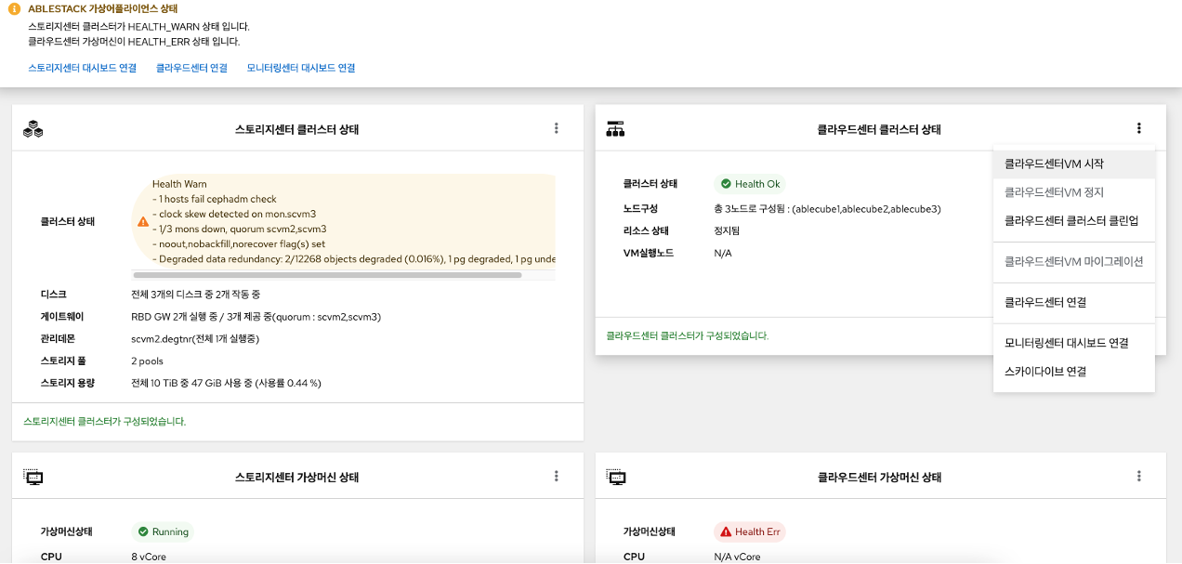Select 클라우드센터 클러스터 클린업 menu item
This screenshot has width=1182, height=564.
click(x=1070, y=221)
